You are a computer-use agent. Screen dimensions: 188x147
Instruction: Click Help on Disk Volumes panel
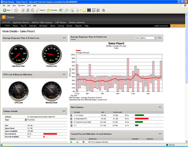(x=160, y=107)
